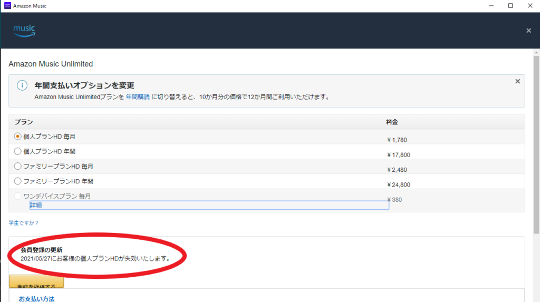This screenshot has width=540, height=302.
Task: Open the 年間購読 link
Action: tap(138, 97)
